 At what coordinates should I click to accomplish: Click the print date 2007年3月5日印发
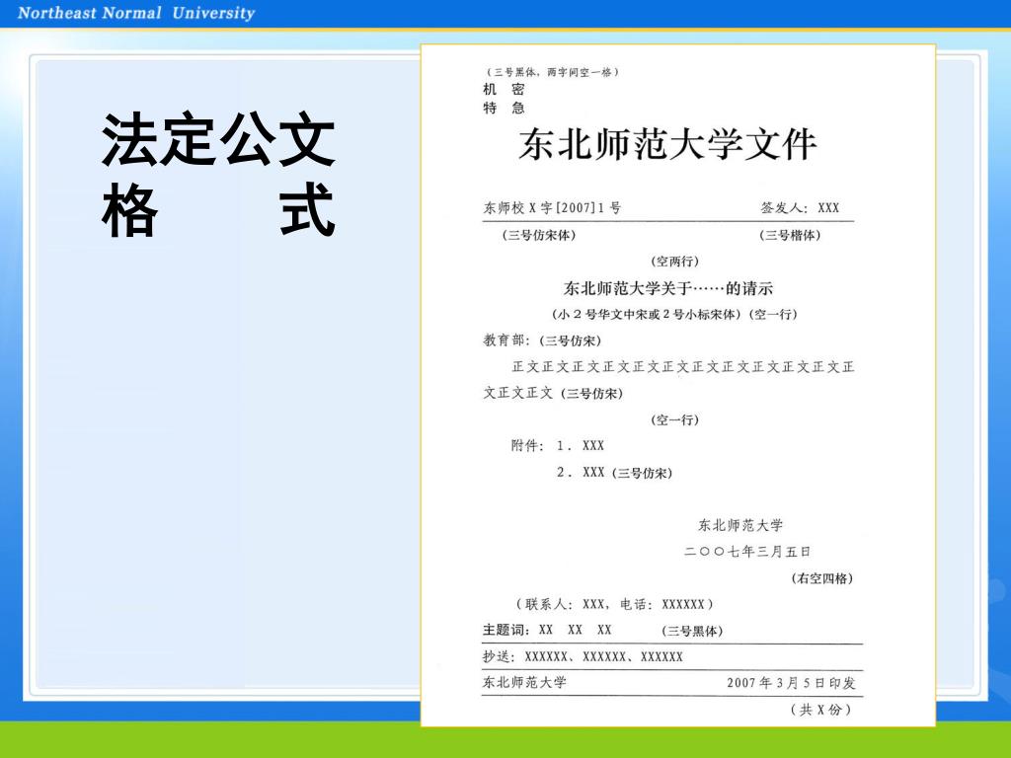click(791, 683)
